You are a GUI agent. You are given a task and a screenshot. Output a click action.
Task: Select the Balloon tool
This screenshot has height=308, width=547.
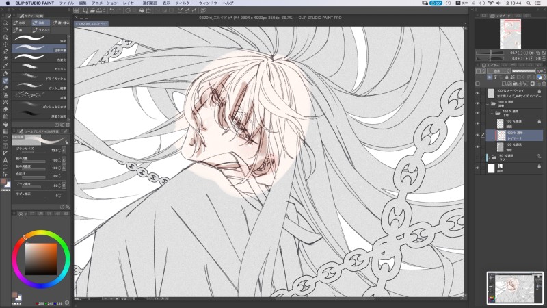[x=5, y=167]
